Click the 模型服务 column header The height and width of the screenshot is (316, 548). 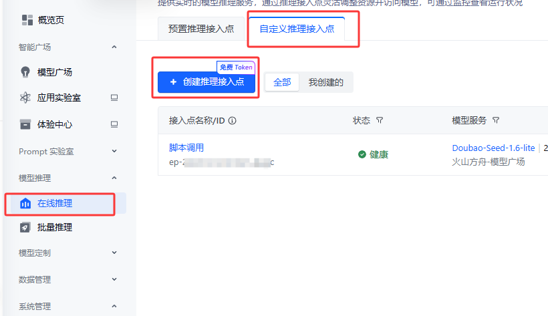[x=469, y=121]
